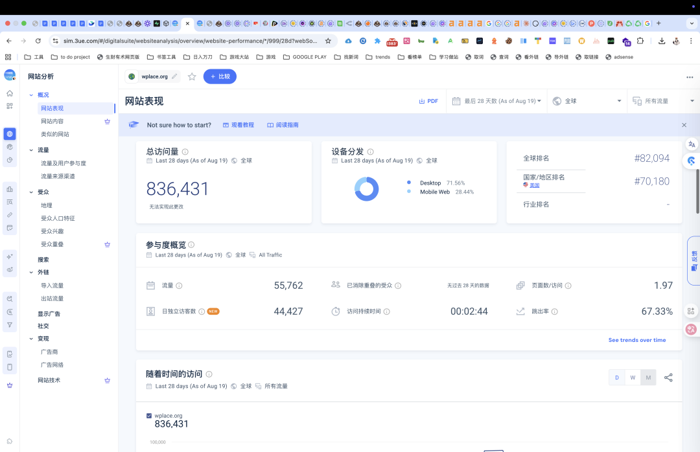
Task: Open the new tab plus button
Action: [659, 23]
